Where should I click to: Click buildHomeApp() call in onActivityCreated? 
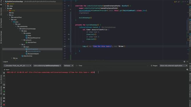tap(85, 18)
